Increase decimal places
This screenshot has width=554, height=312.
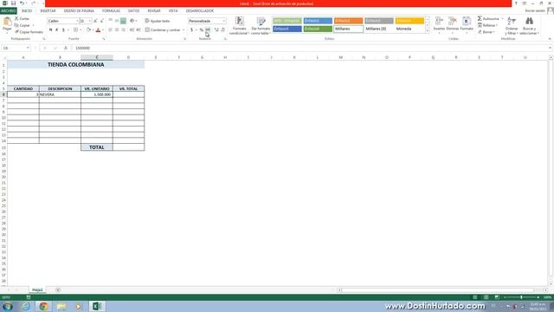tap(216, 30)
